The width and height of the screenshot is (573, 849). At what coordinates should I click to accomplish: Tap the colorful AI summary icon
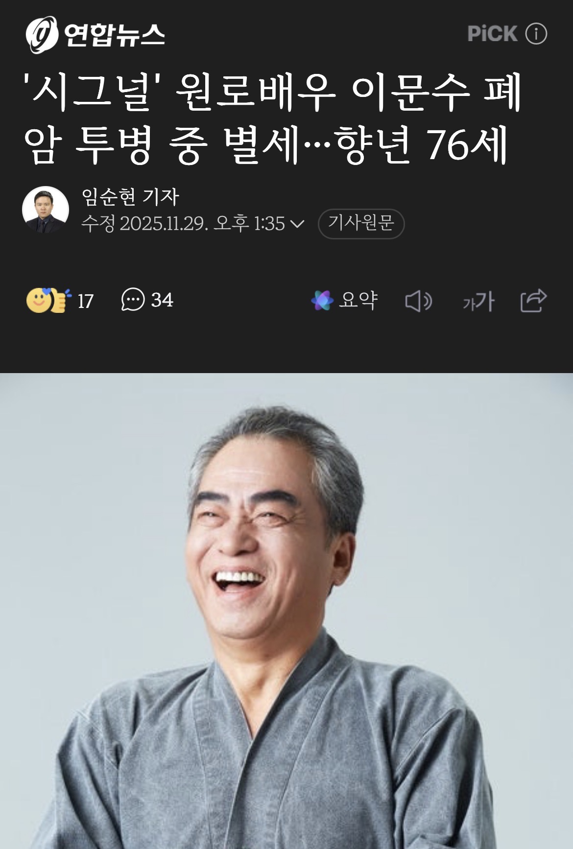(322, 300)
